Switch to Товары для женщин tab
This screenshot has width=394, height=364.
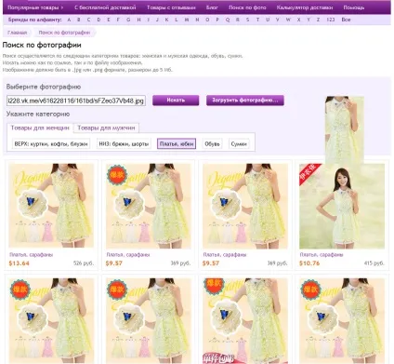click(x=40, y=128)
